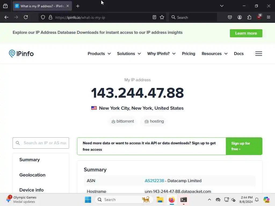
Task: Toggle reader view icon
Action: pos(154,17)
